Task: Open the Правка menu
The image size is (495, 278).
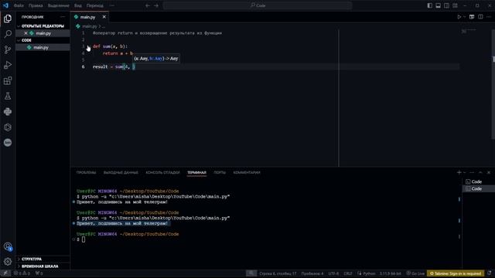Action: (x=36, y=5)
